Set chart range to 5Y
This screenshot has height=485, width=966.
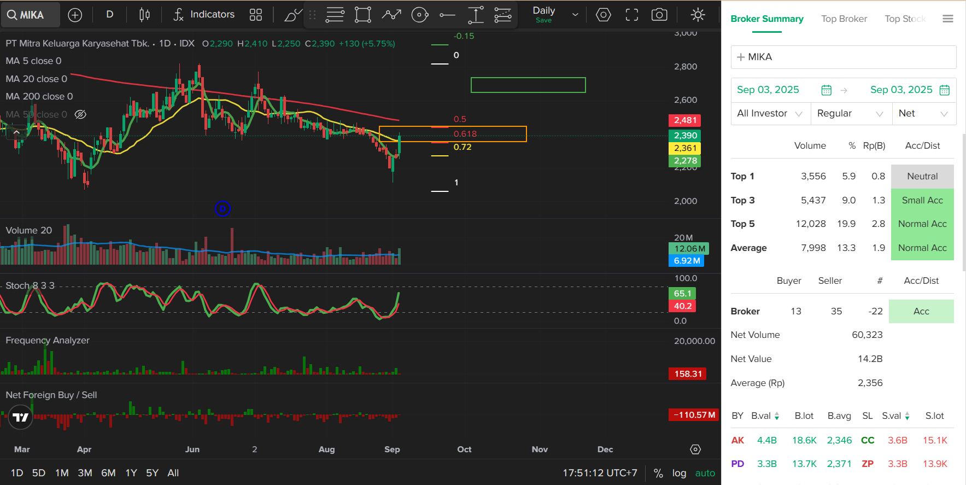click(152, 473)
